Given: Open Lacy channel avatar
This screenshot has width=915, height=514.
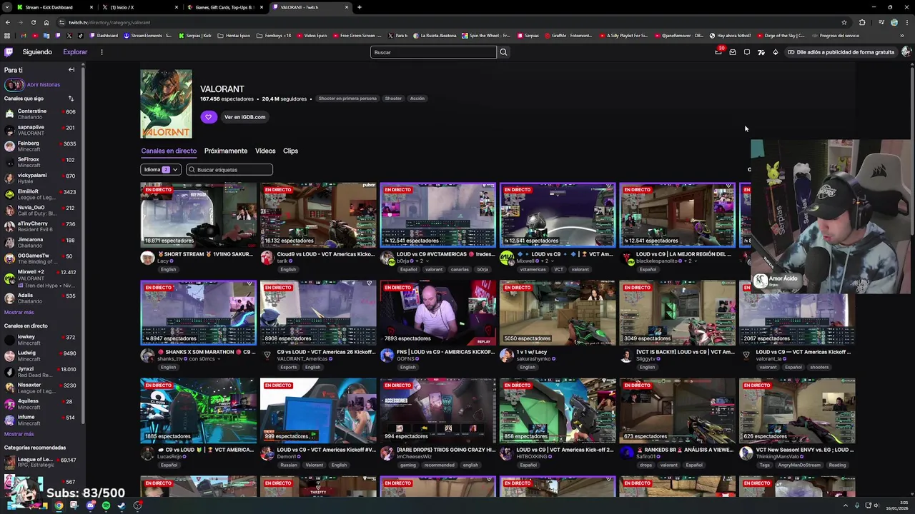Looking at the screenshot, I should [147, 258].
